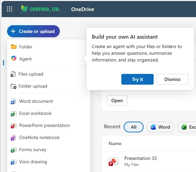196x172 pixels.
Task: Click My Files location under Presentation 33
Action: tap(132, 165)
